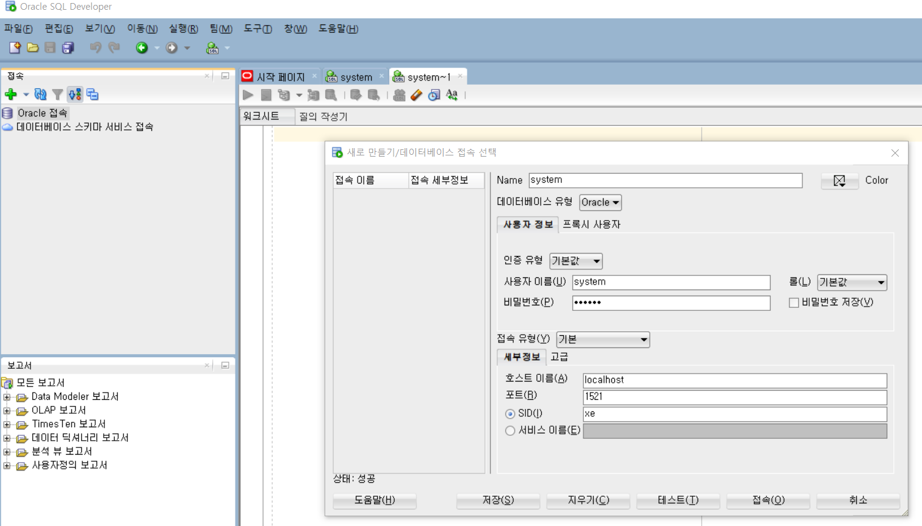
Task: Click SQL History clock icon
Action: 434,95
